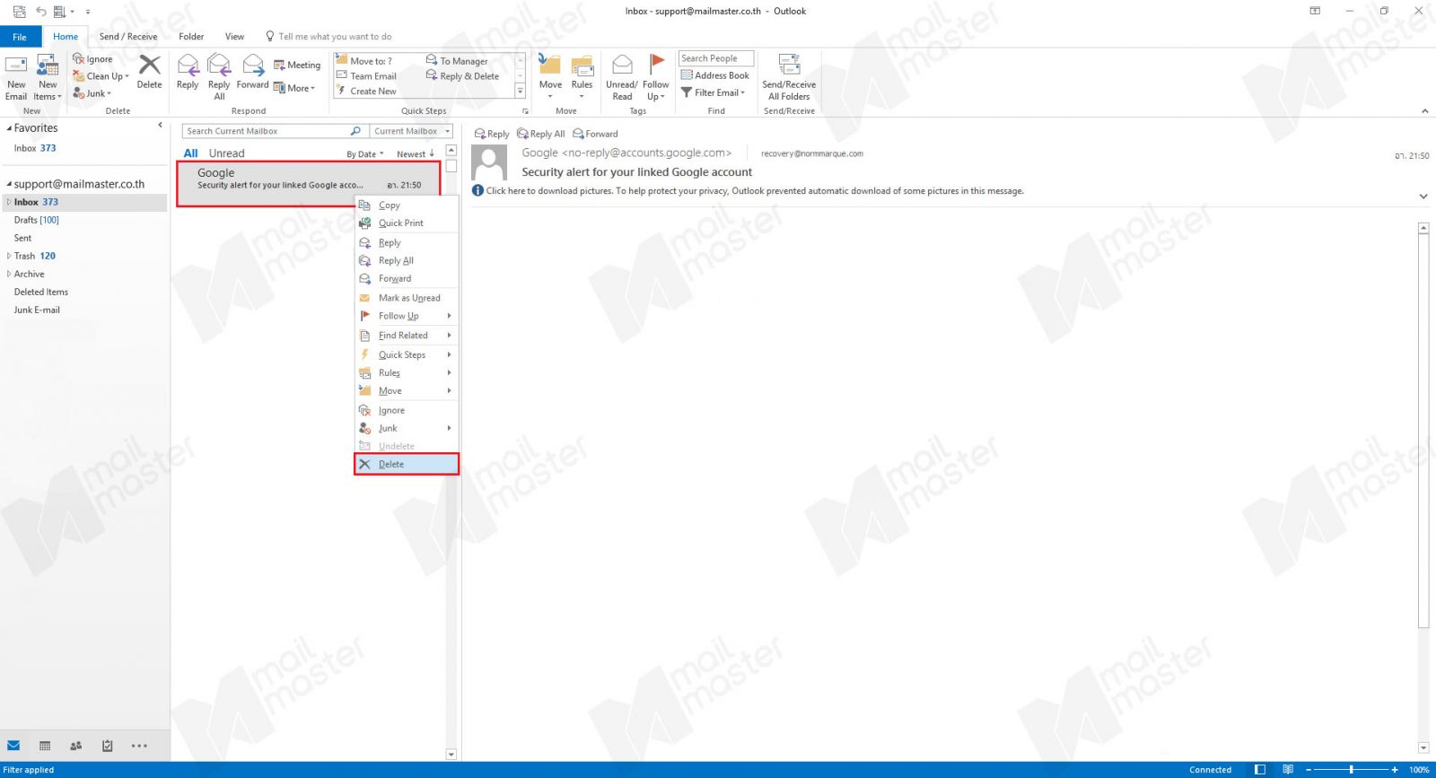Screen dimensions: 1436x778
Task: Select the Sent folder
Action: pyautogui.click(x=23, y=238)
